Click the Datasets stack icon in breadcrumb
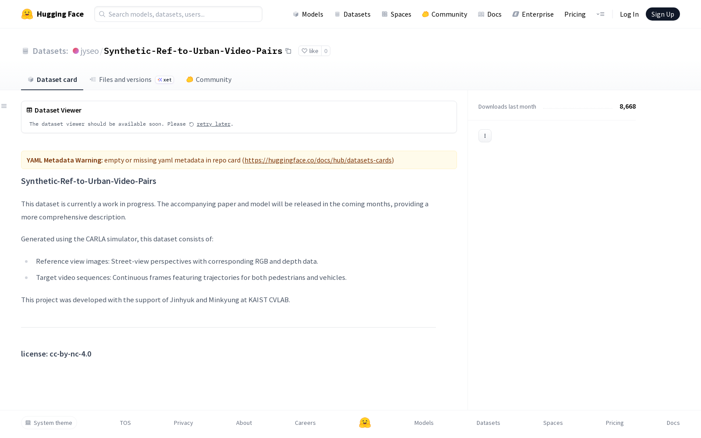This screenshot has height=438, width=701. 25,51
